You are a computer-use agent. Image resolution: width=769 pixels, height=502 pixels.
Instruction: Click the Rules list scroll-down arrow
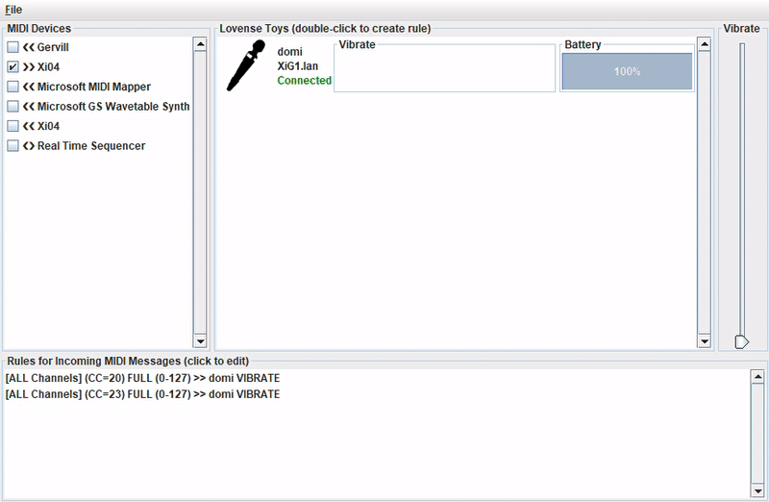click(757, 490)
